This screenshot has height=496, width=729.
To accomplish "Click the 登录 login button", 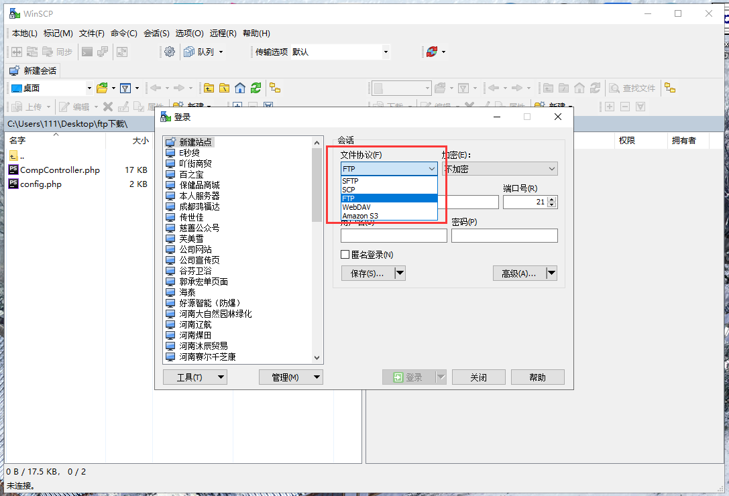I will pos(408,377).
